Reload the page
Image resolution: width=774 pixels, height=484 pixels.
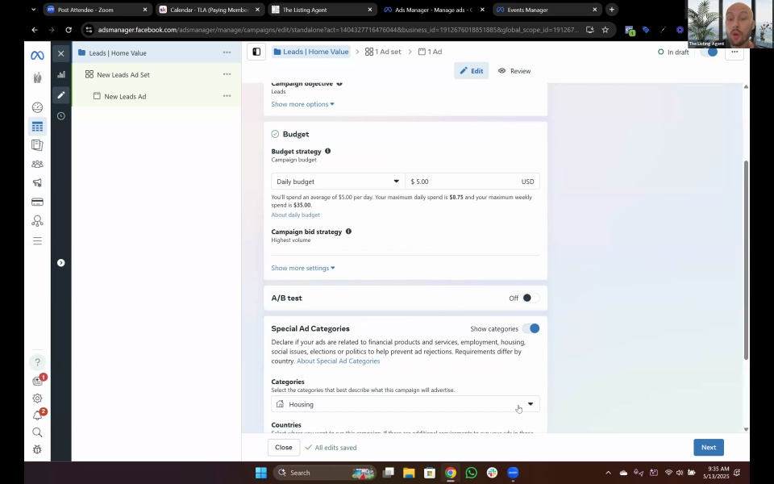coord(69,30)
